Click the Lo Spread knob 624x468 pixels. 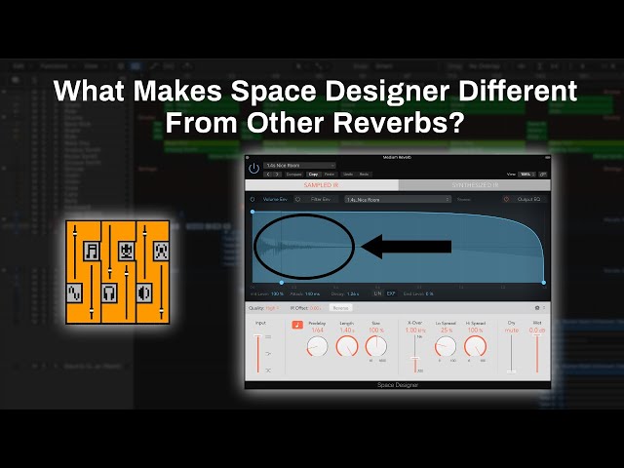tap(446, 346)
